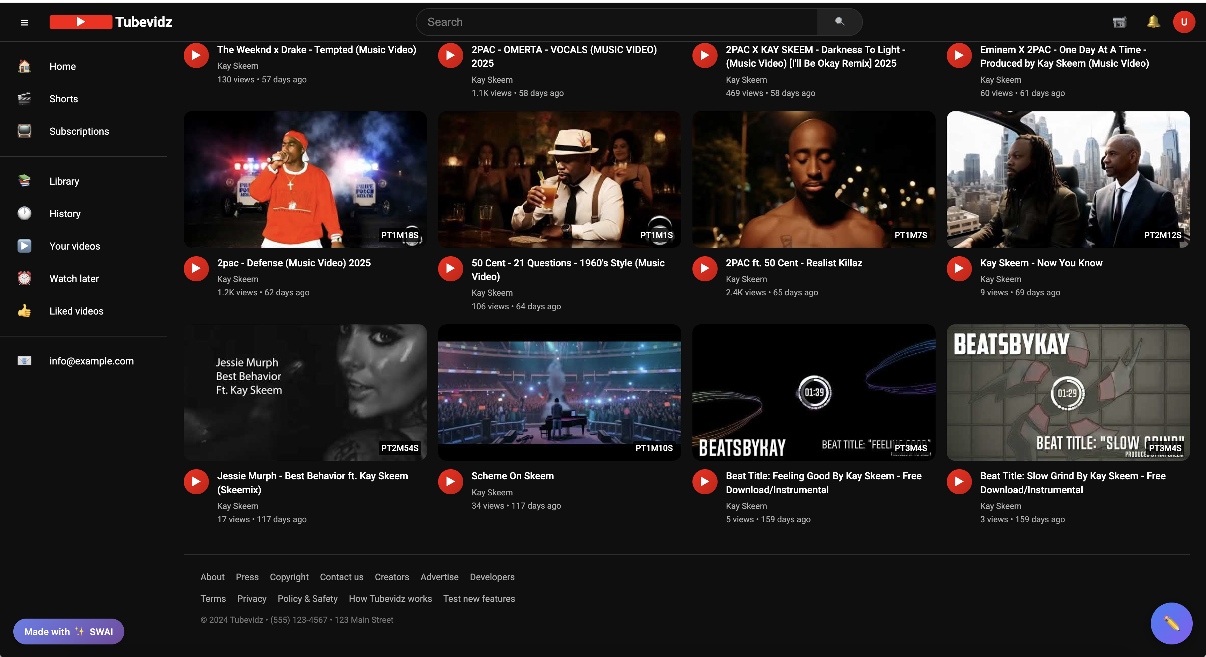This screenshot has width=1206, height=657.
Task: Click play icon beside Scheme On Skeem
Action: click(450, 481)
